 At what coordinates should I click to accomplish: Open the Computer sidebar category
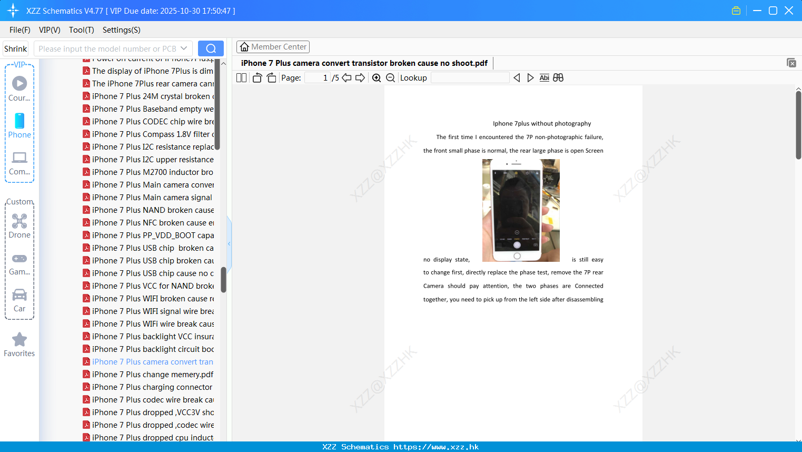[19, 163]
